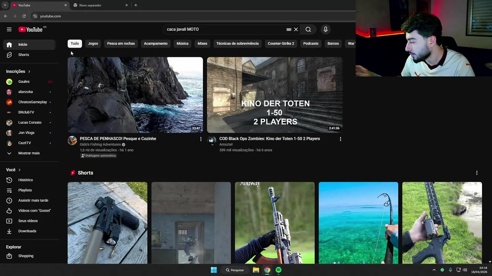Select the Counter-Strike 2 chip
Viewport: 492px width, 276px height.
[x=281, y=44]
